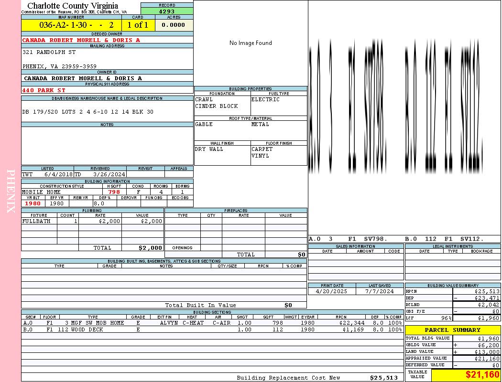Click the "1 of 1" card indicator
Viewport: 502px width, 382px height.
pos(138,25)
